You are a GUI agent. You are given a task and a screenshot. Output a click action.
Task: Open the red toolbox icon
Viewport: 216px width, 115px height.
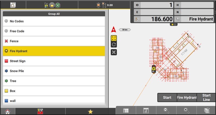pyautogui.click(x=40, y=111)
